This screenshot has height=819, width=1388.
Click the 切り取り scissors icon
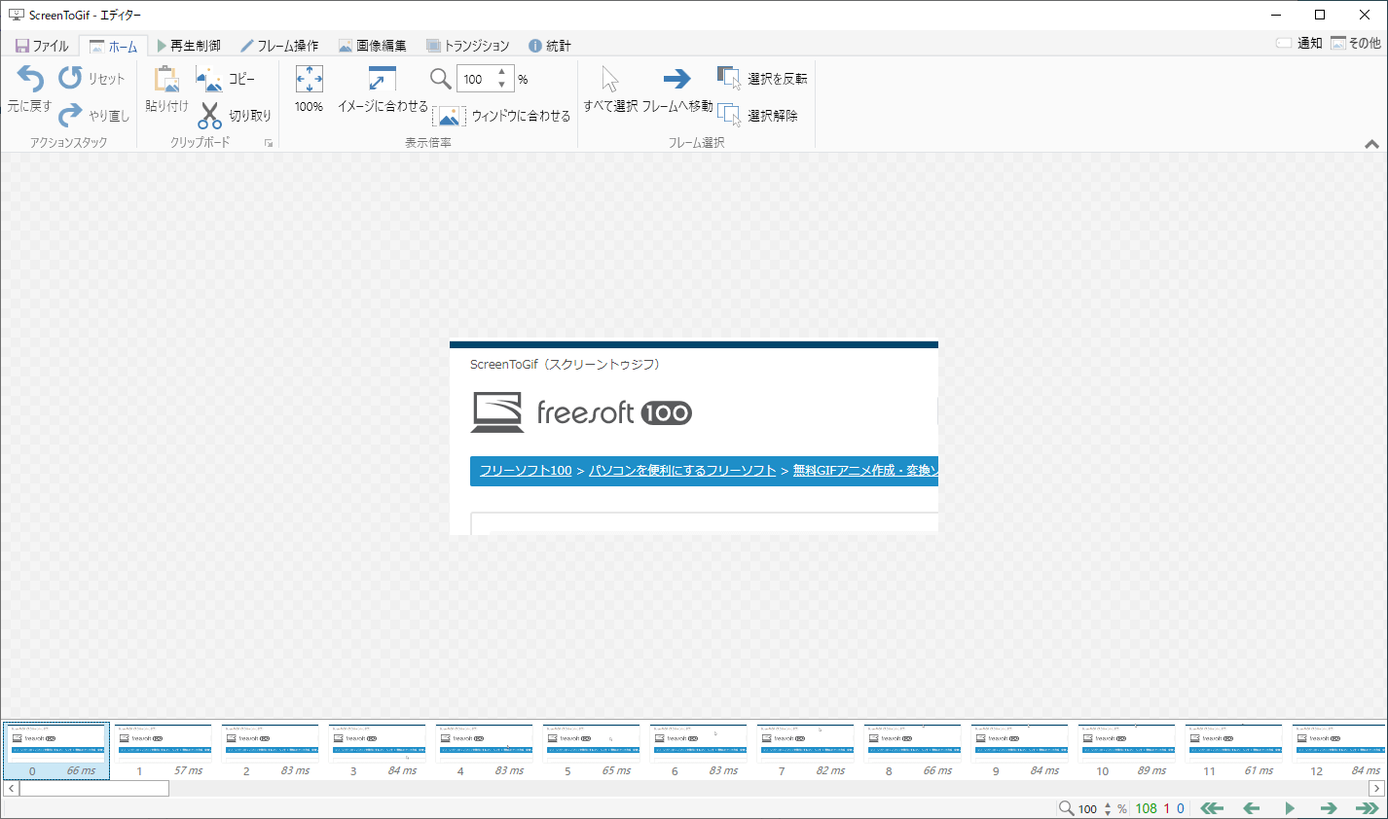209,116
